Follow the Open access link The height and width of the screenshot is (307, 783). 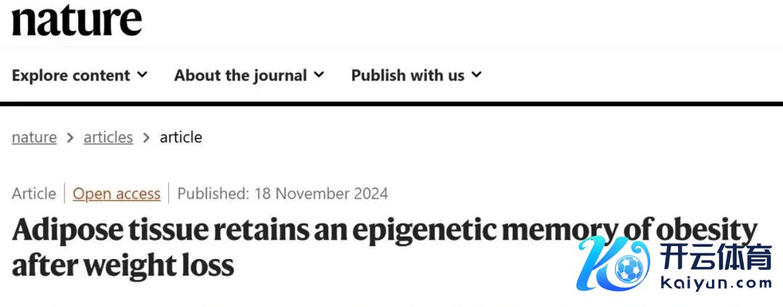117,194
